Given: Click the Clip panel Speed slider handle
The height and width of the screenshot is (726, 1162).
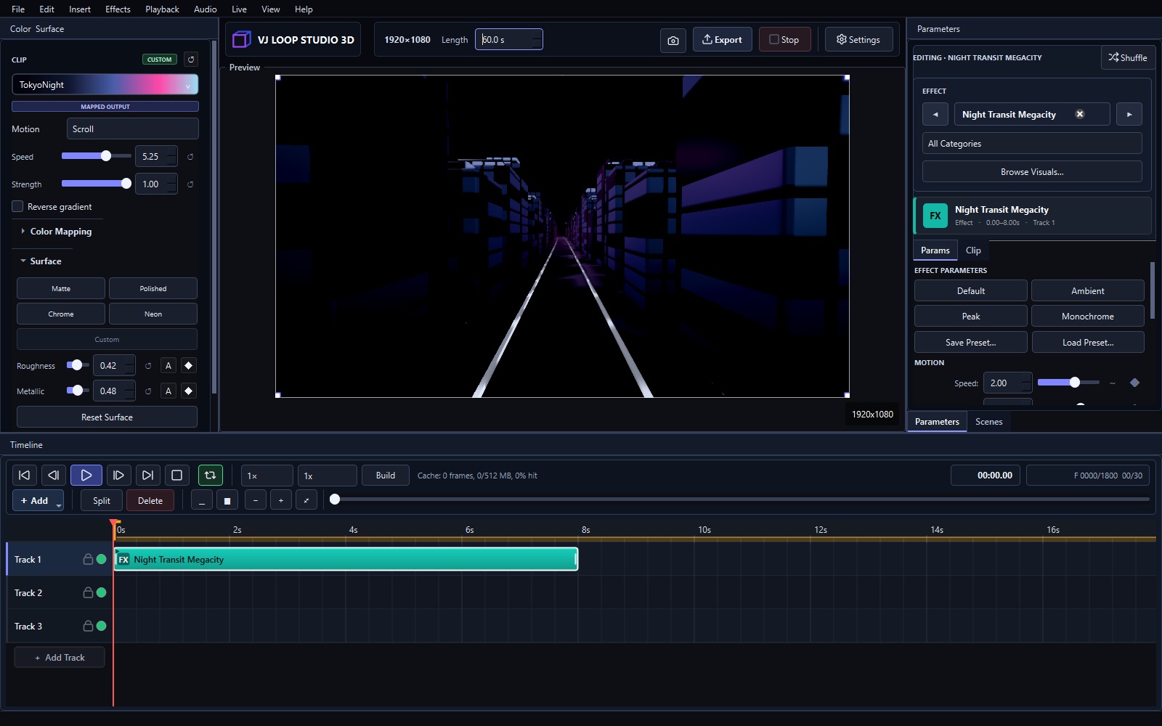Looking at the screenshot, I should point(106,155).
